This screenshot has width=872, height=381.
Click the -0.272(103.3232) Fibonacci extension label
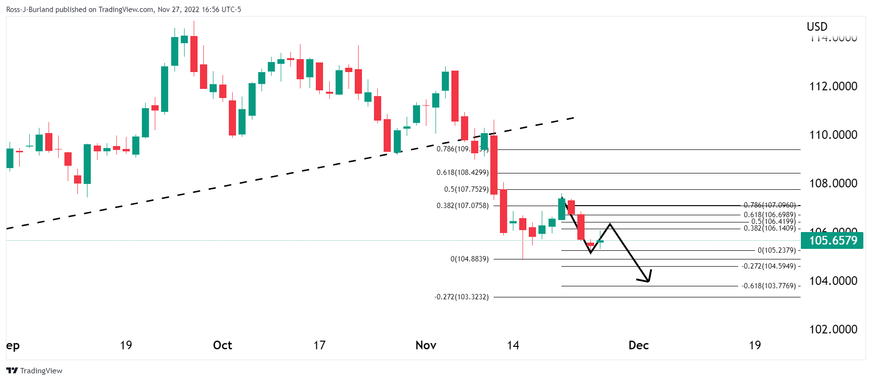[x=461, y=297]
